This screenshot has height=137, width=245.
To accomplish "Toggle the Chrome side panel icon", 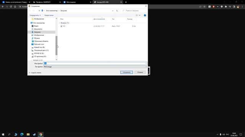I will pos(234,7).
